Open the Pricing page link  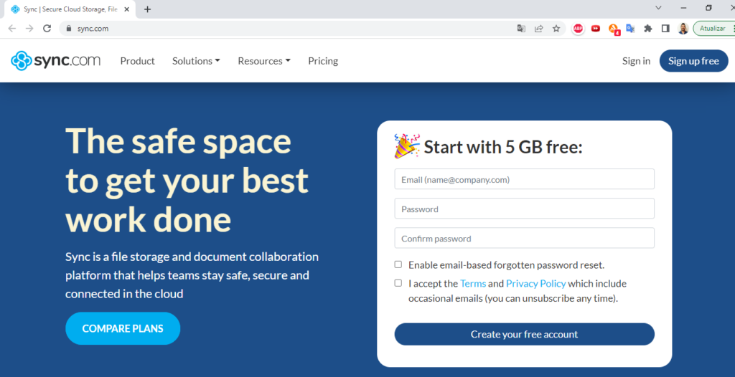click(323, 61)
